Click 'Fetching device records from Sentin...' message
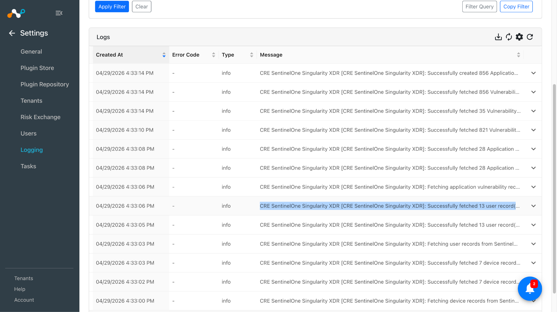Viewport: 557px width, 312px height. 389,301
